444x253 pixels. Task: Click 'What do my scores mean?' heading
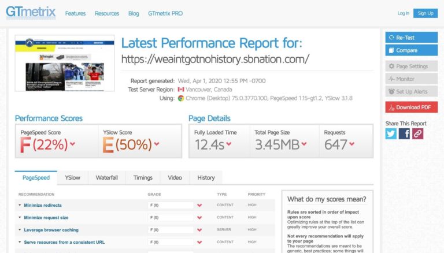327,199
